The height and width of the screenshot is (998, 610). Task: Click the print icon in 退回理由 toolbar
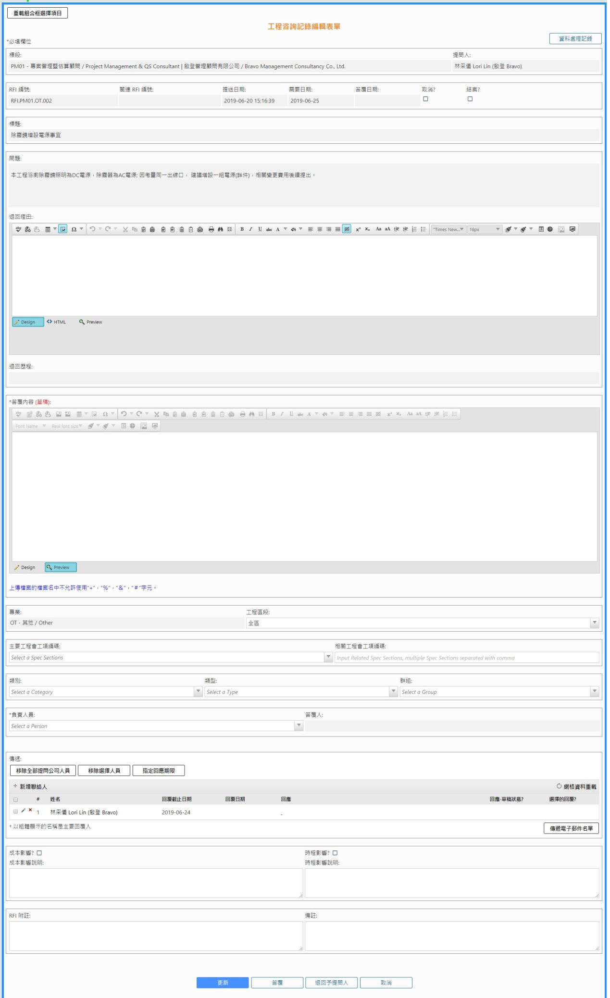pos(211,229)
